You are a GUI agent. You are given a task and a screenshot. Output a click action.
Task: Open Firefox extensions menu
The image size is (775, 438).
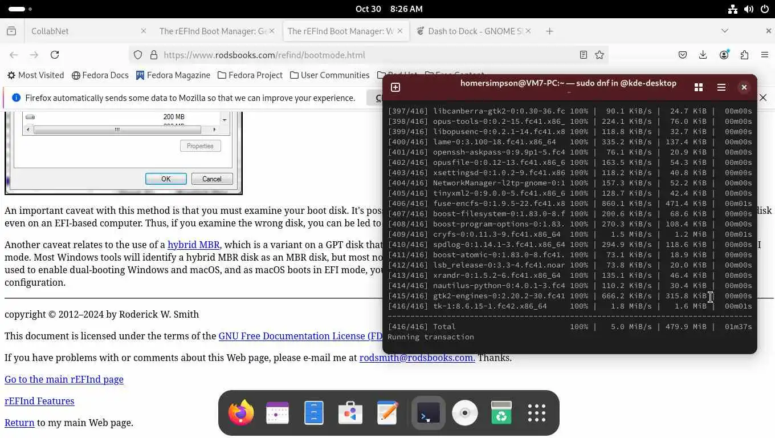[744, 55]
